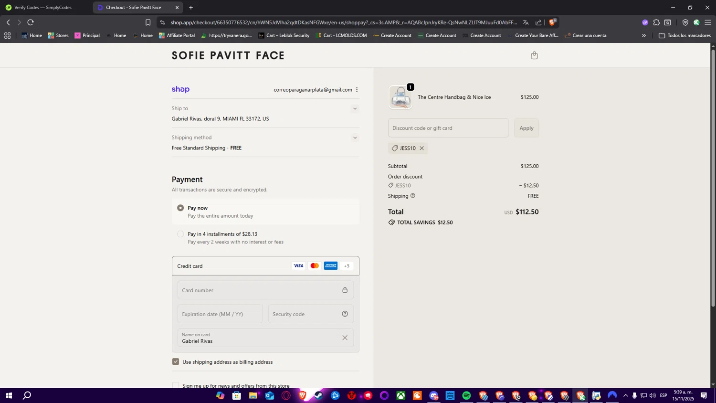Expand the Ship to section

pos(355,109)
